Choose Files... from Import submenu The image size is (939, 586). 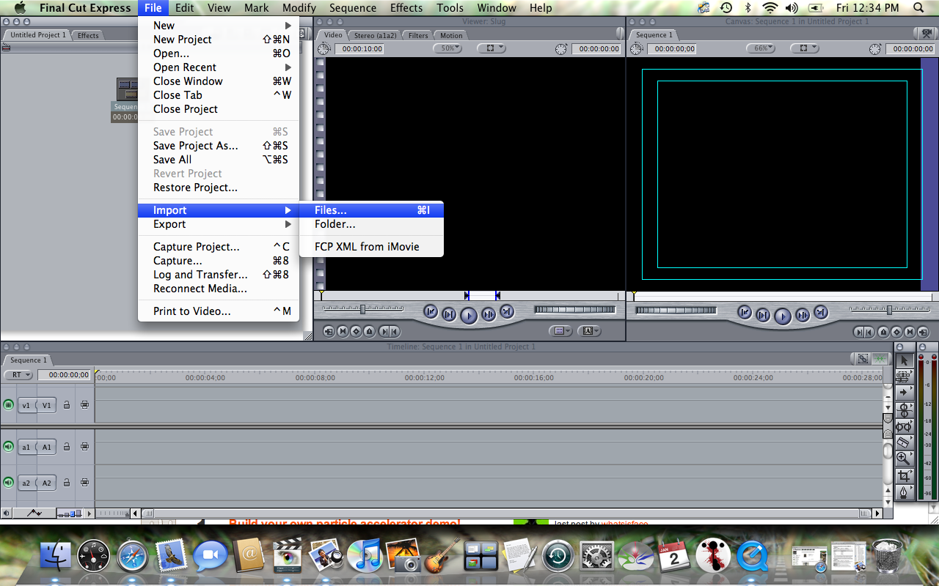(371, 210)
